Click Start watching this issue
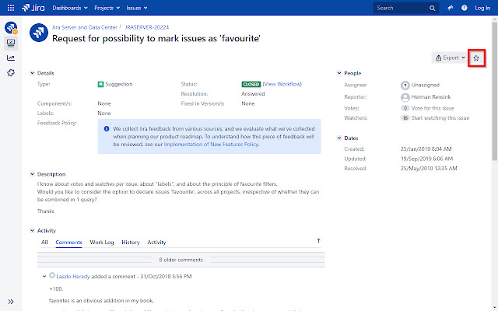This screenshot has width=498, height=311. point(440,118)
